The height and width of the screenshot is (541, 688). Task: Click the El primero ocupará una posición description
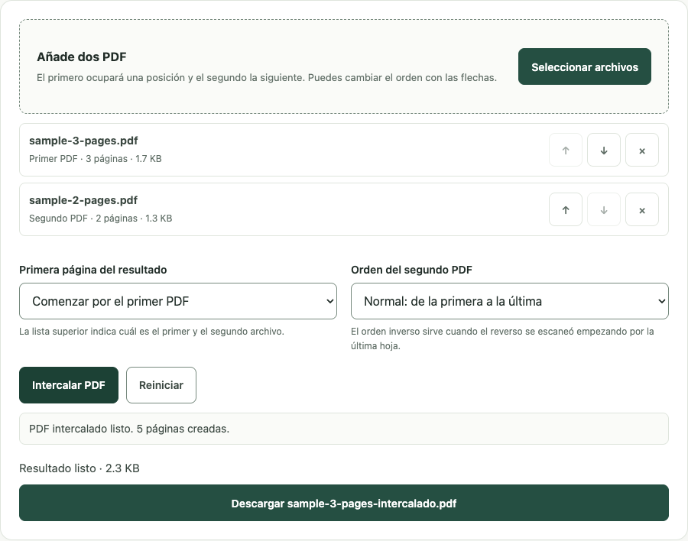pyautogui.click(x=267, y=78)
